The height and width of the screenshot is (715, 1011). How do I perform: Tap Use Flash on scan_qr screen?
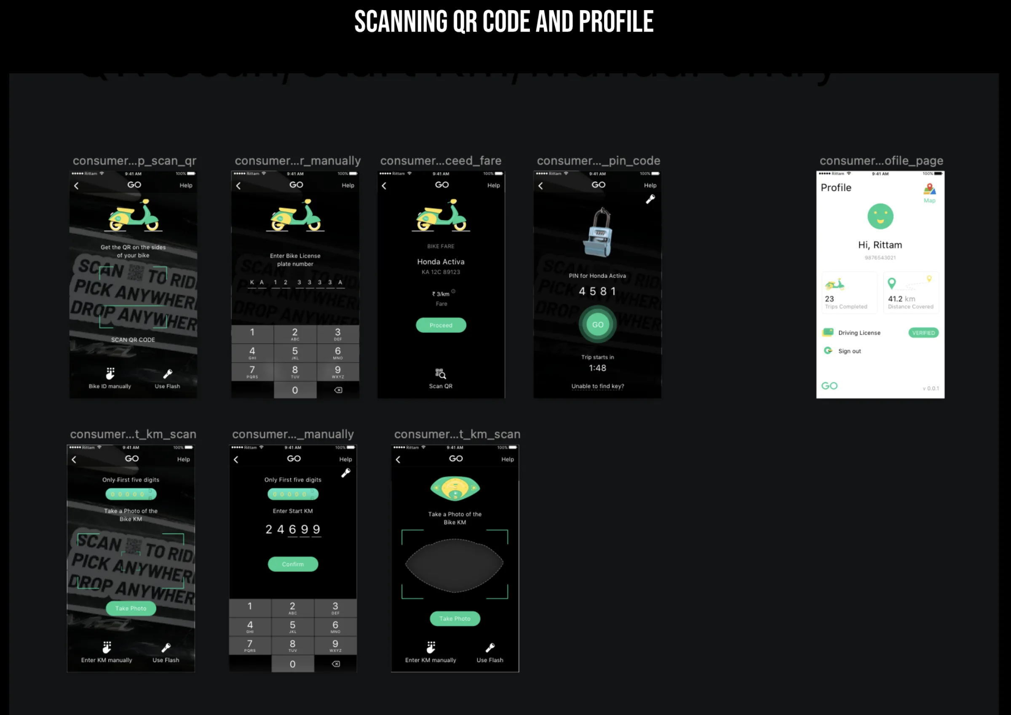(x=167, y=379)
